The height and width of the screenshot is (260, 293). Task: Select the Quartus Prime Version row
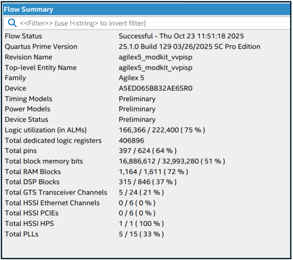41,47
